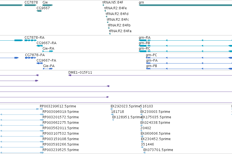
Task: Select the Gie-PA protein glyph
Action: pyautogui.click(x=48, y=69)
